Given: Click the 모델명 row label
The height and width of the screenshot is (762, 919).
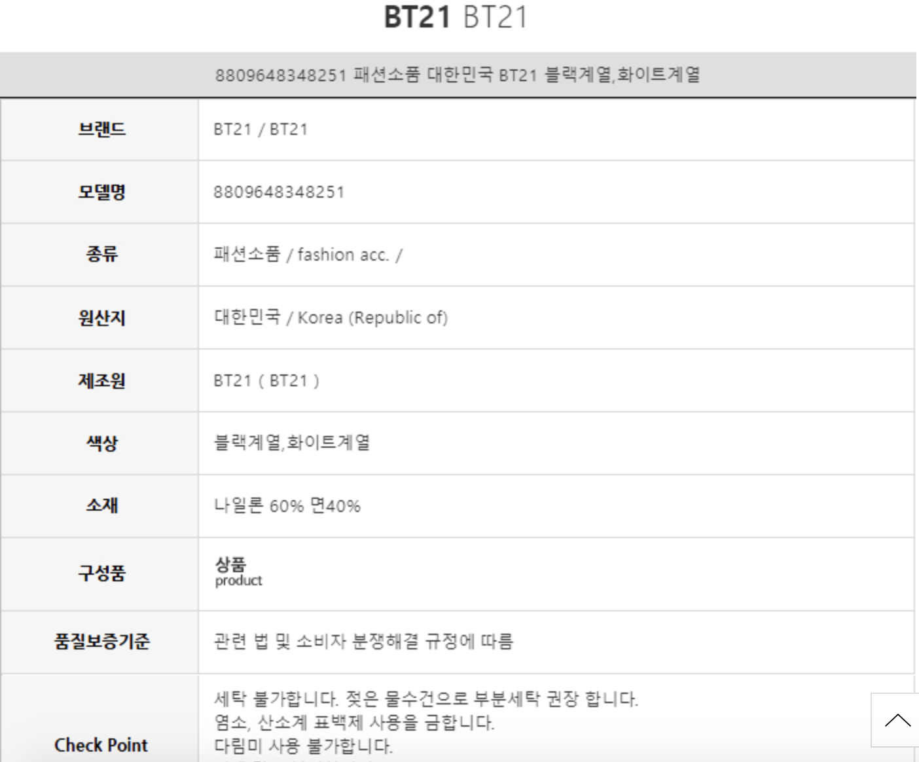Looking at the screenshot, I should pos(101,192).
